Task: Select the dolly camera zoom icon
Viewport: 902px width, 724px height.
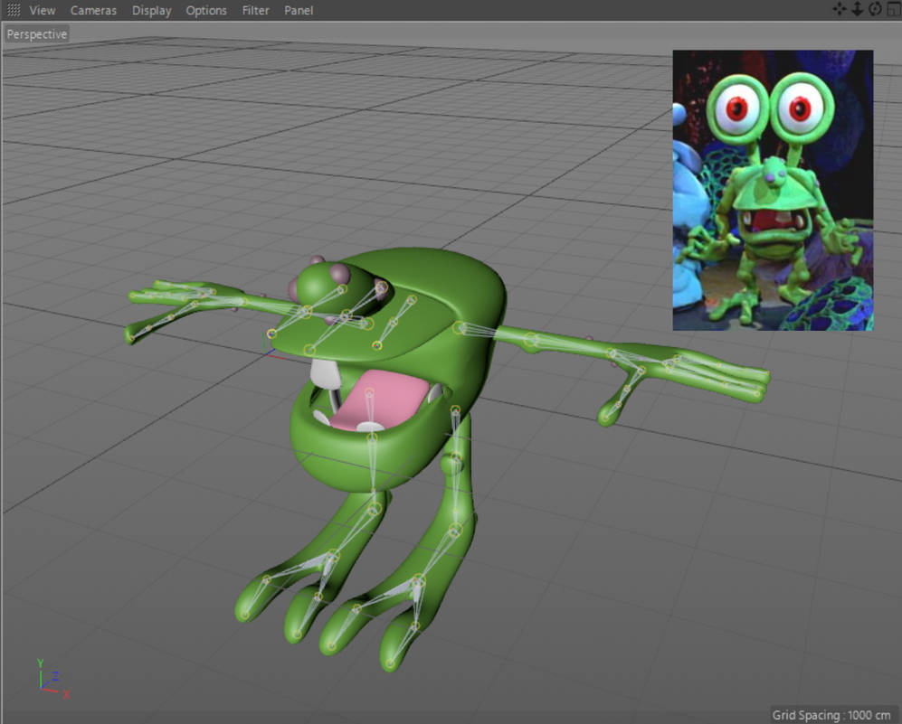Action: click(858, 10)
